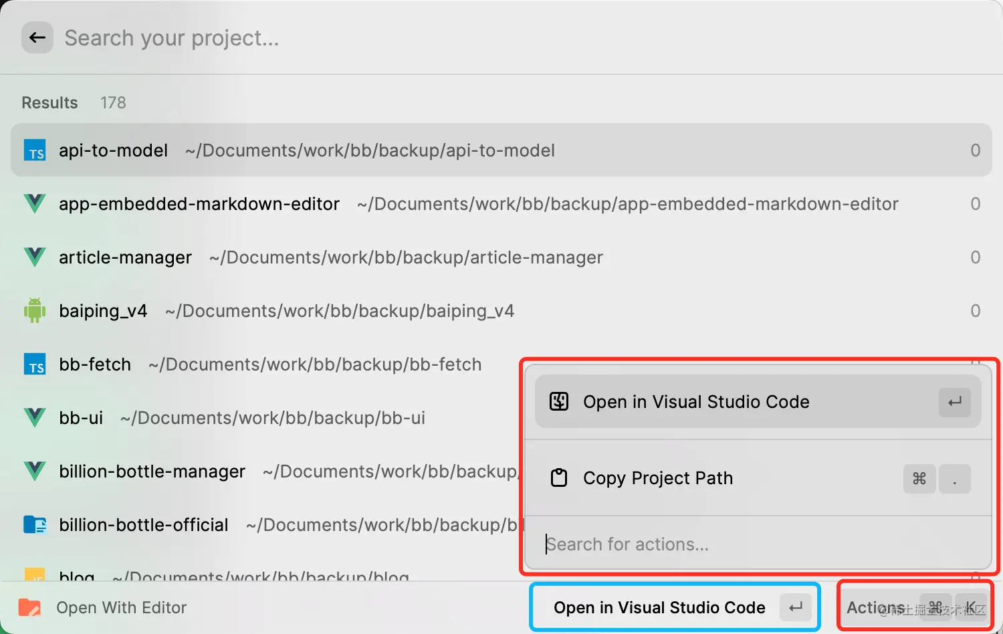Click the path ~/Documents/work/bb/backup/baiping_v4
1003x634 pixels.
point(340,311)
